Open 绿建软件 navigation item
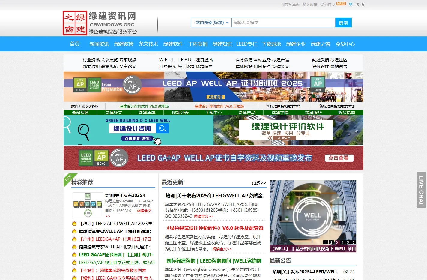This screenshot has height=280, width=427. 173,44
